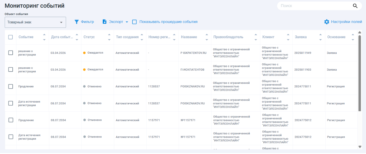Expand the Export dropdown arrow
The image size is (366, 154).
click(x=127, y=22)
